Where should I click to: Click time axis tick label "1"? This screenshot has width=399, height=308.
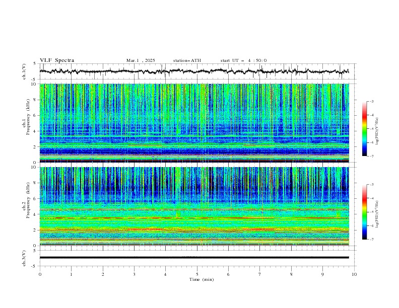point(71,274)
